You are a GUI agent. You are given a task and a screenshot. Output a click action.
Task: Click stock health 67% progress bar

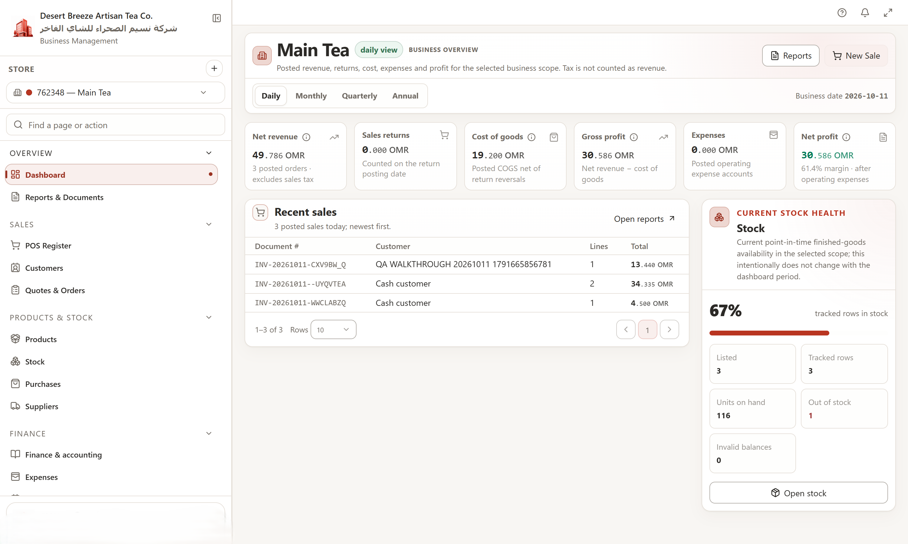[x=799, y=333]
